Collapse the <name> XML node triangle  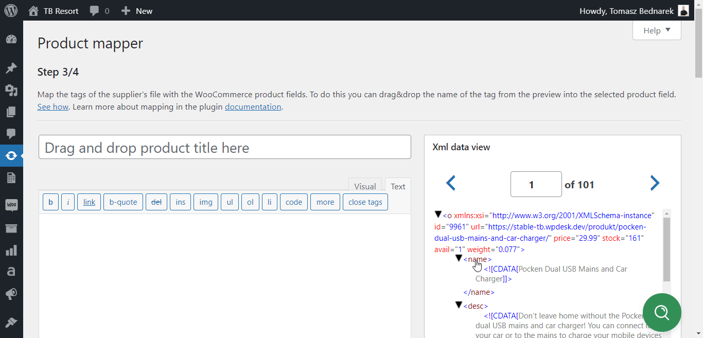459,258
